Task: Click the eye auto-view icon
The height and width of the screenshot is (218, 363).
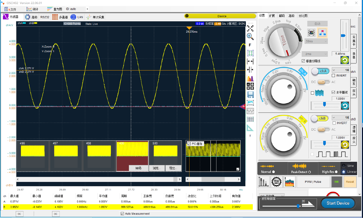Action: (311, 33)
